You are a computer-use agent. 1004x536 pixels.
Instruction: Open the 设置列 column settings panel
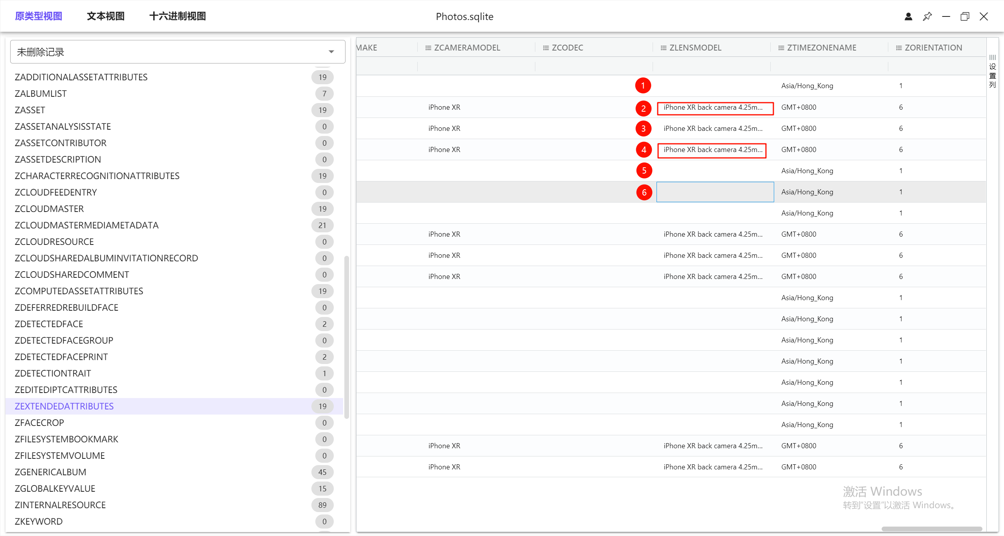pyautogui.click(x=992, y=72)
